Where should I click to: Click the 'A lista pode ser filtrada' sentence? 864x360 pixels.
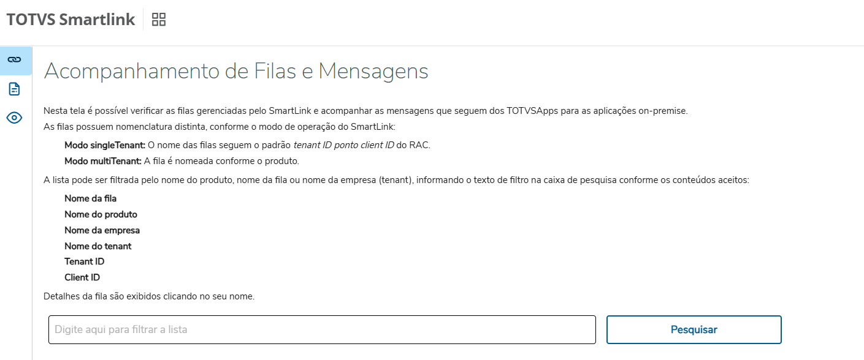[396, 180]
